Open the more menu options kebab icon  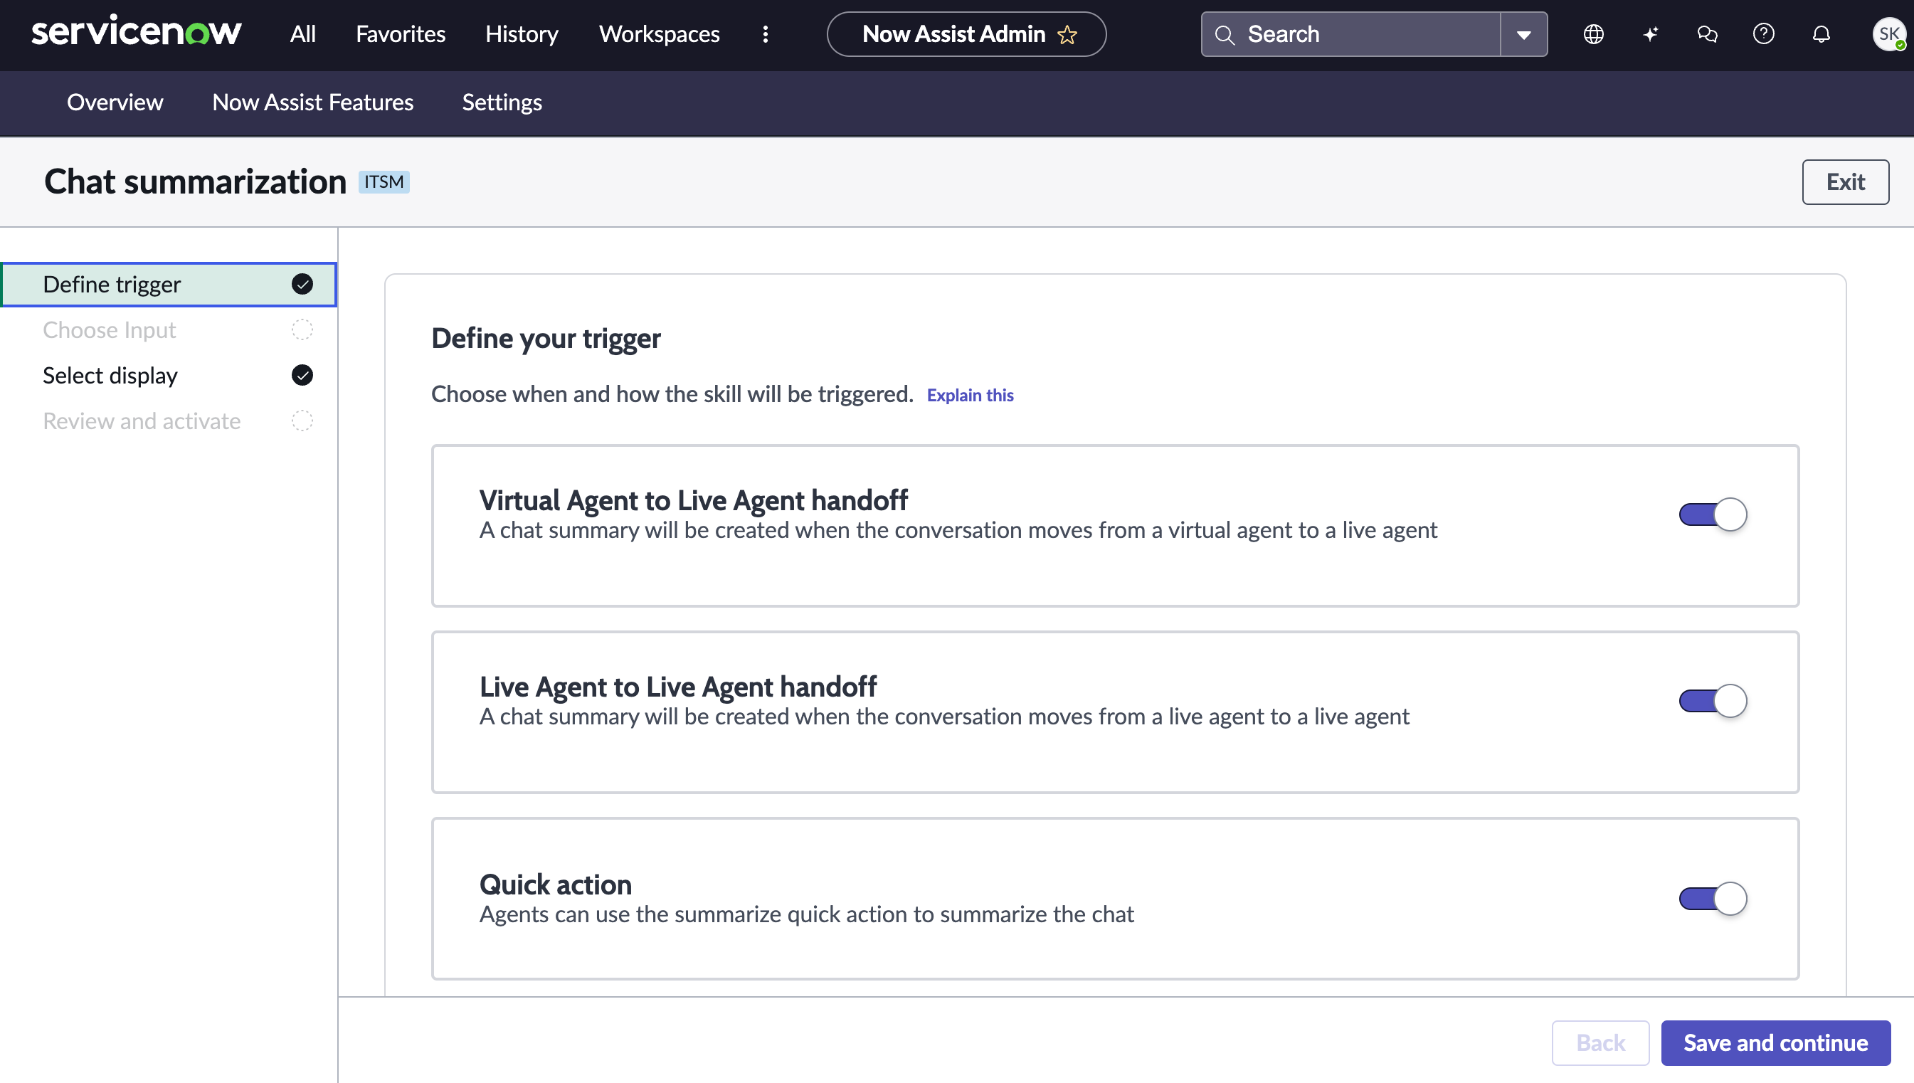pos(765,34)
